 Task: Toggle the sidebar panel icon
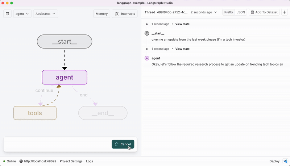(x=8, y=14)
